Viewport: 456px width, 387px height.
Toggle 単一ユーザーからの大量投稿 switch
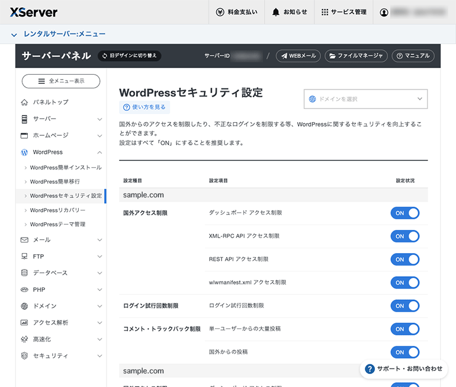[405, 329]
